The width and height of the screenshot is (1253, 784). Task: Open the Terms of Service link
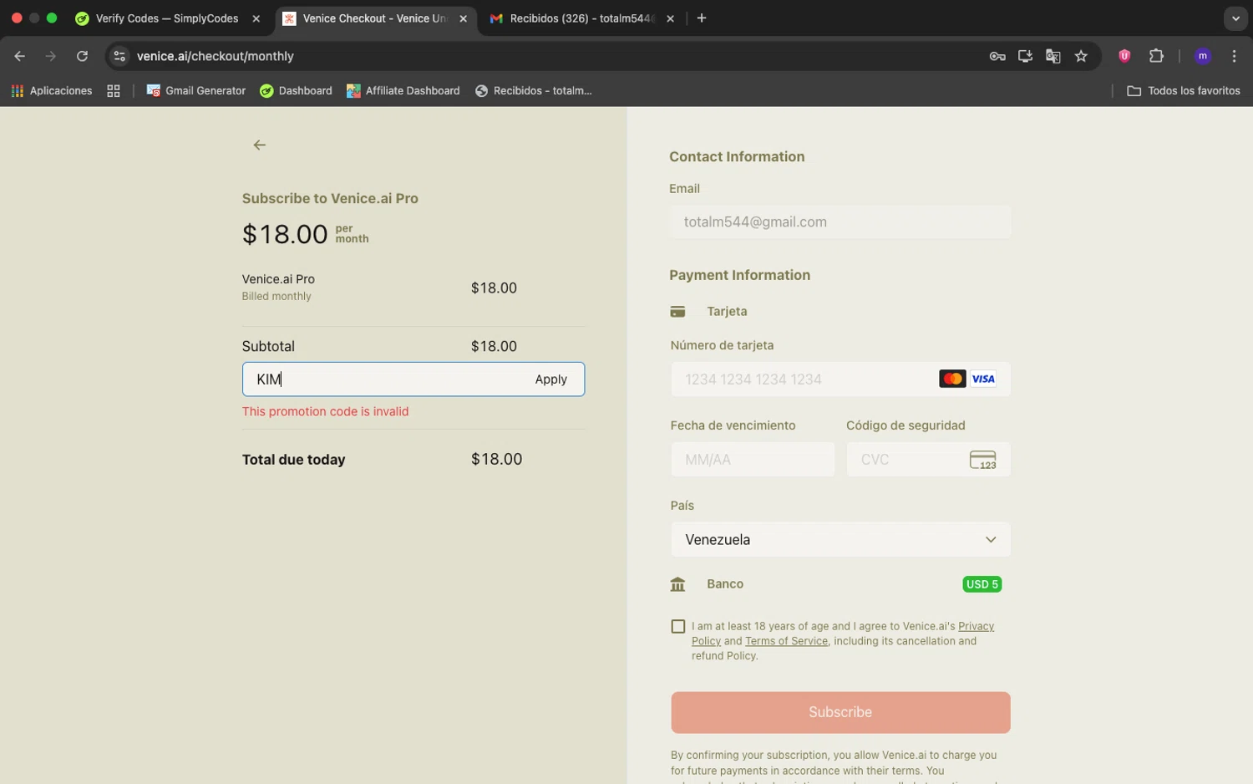coord(786,641)
